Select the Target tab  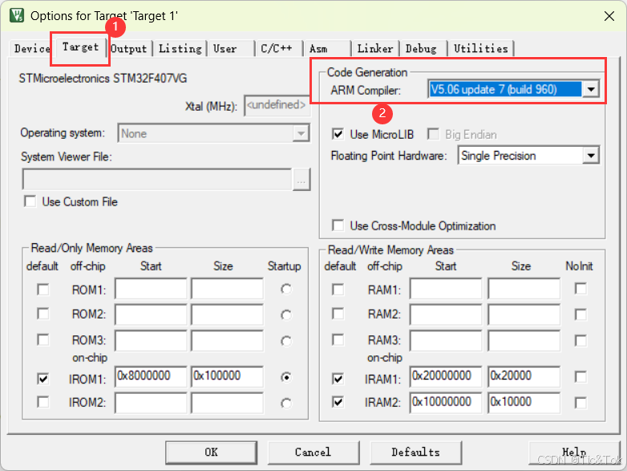[80, 47]
